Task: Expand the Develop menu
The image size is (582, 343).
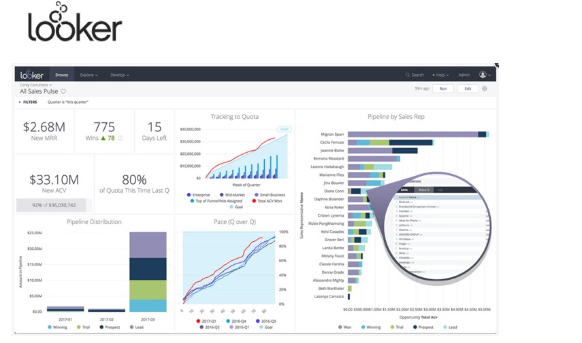Action: coord(120,75)
